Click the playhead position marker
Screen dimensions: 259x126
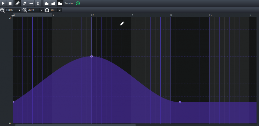coord(13,16)
